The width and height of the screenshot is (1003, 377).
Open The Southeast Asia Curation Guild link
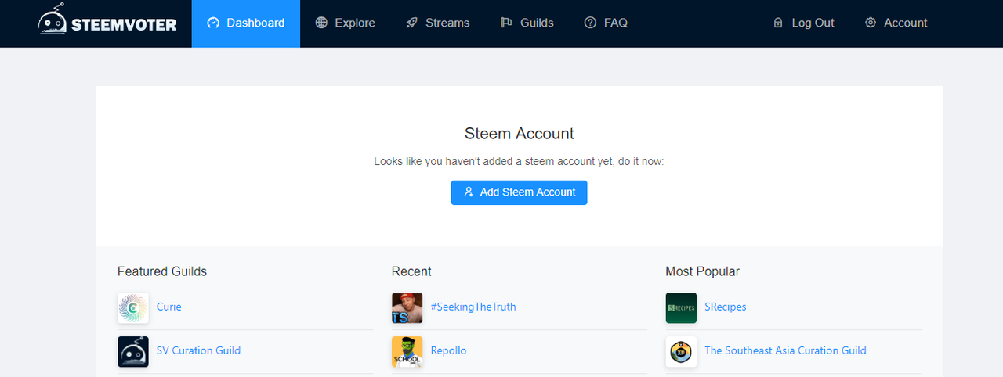[785, 350]
